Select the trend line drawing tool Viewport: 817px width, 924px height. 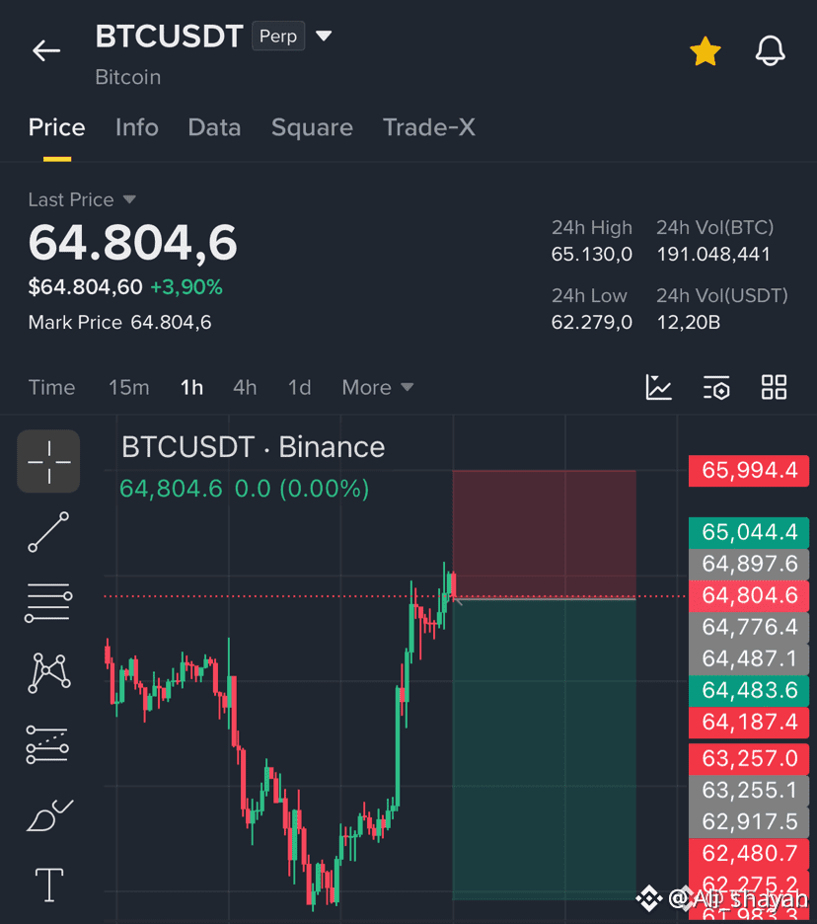pyautogui.click(x=48, y=532)
